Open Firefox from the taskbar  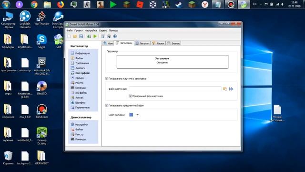point(61,4)
